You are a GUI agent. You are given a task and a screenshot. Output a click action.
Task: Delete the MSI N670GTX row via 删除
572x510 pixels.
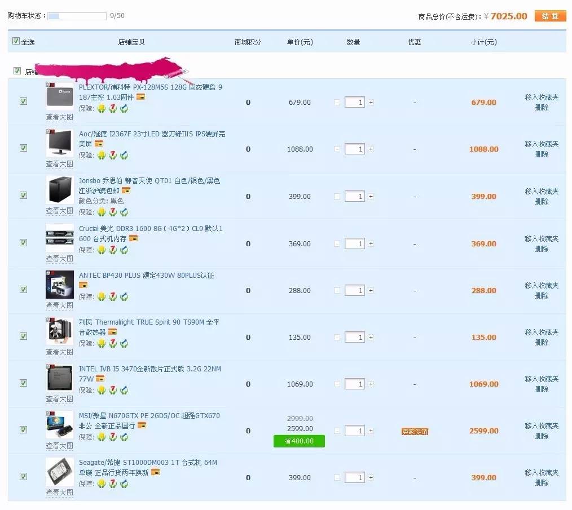tap(542, 436)
